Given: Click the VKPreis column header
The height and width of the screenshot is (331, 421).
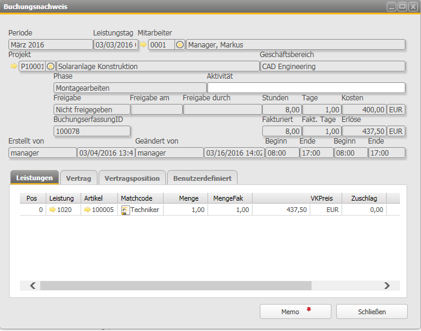Looking at the screenshot, I should coord(297,198).
